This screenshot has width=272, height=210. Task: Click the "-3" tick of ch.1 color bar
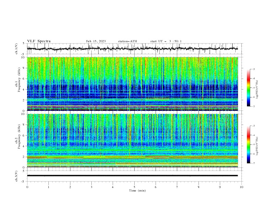click(253, 69)
